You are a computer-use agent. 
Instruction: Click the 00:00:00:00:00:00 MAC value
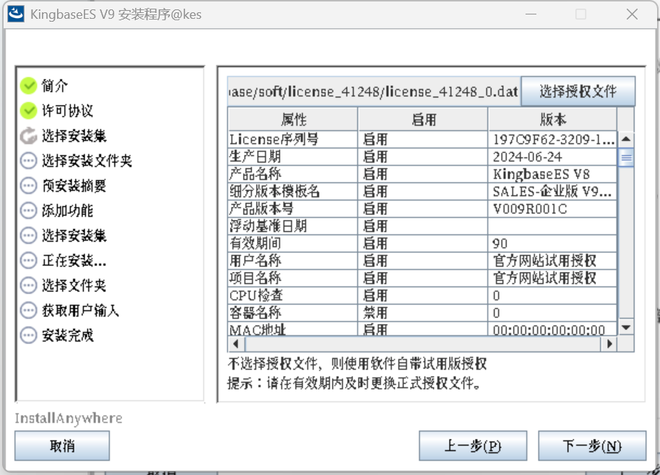coord(549,330)
